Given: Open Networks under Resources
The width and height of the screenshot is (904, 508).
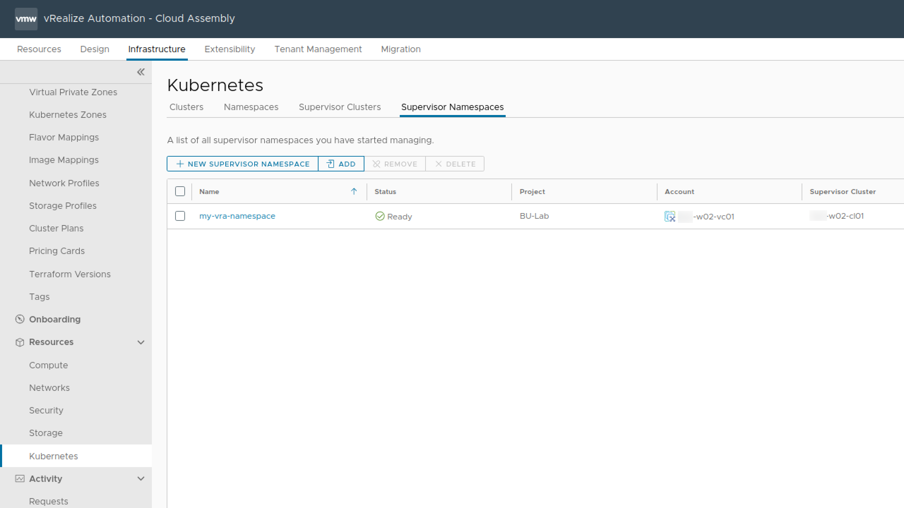Looking at the screenshot, I should click(49, 388).
